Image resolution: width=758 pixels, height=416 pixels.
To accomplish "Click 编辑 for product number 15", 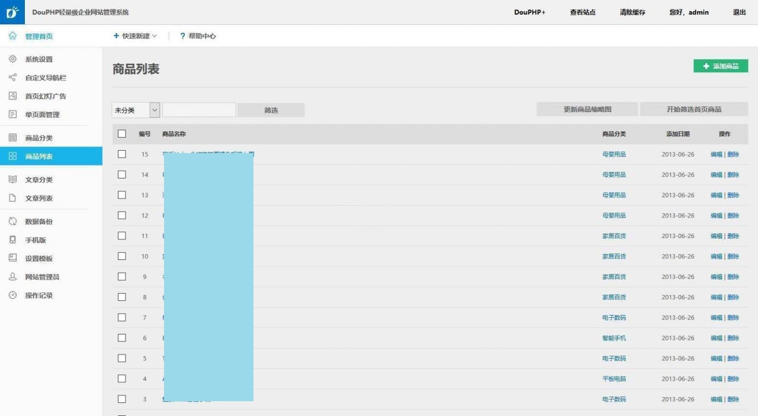I will click(x=717, y=154).
